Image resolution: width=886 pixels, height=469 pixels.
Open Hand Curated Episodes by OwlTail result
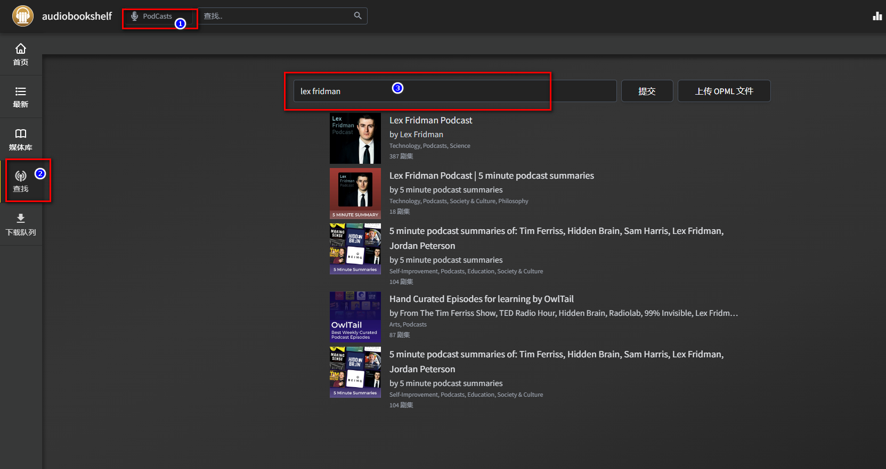(481, 299)
